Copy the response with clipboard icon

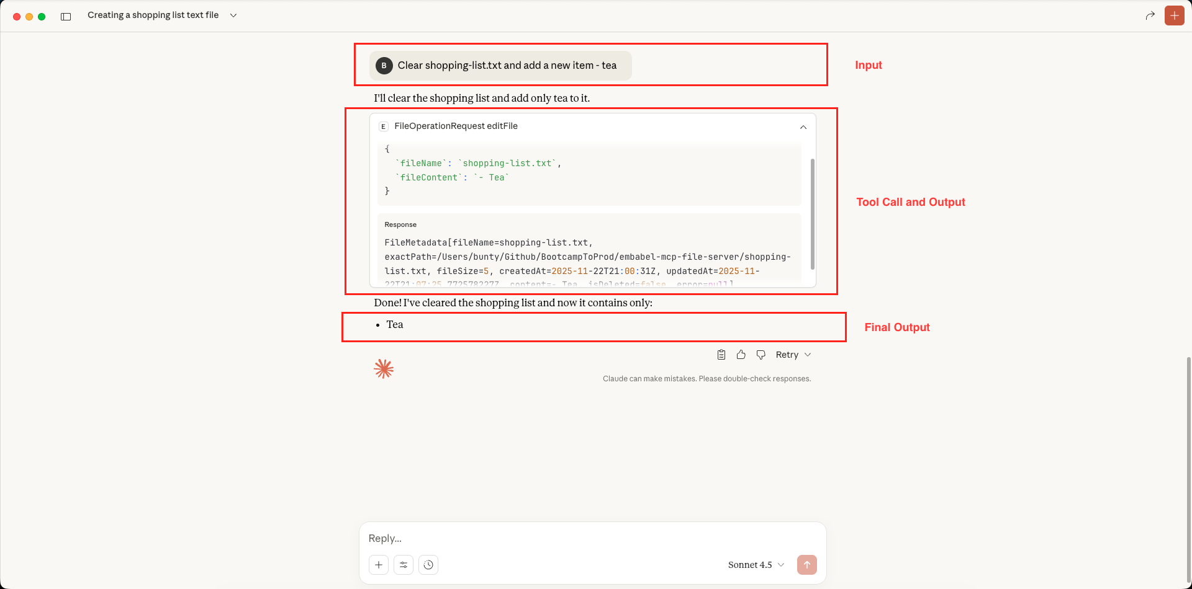(x=721, y=355)
